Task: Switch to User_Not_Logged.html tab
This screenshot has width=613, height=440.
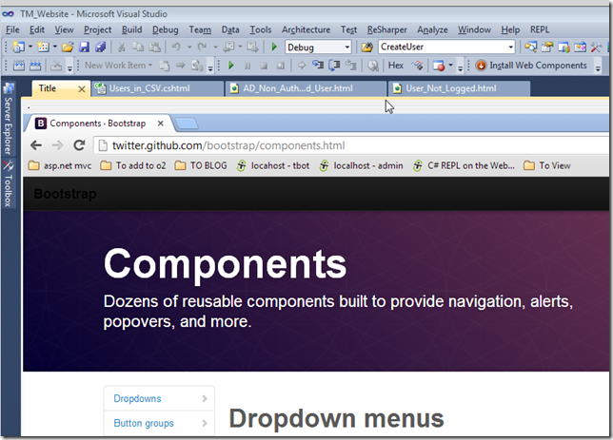Action: [460, 88]
